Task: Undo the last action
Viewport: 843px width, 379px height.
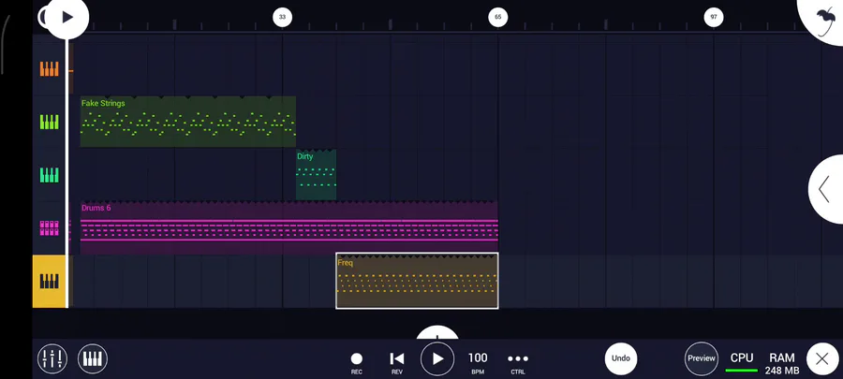Action: pos(620,358)
